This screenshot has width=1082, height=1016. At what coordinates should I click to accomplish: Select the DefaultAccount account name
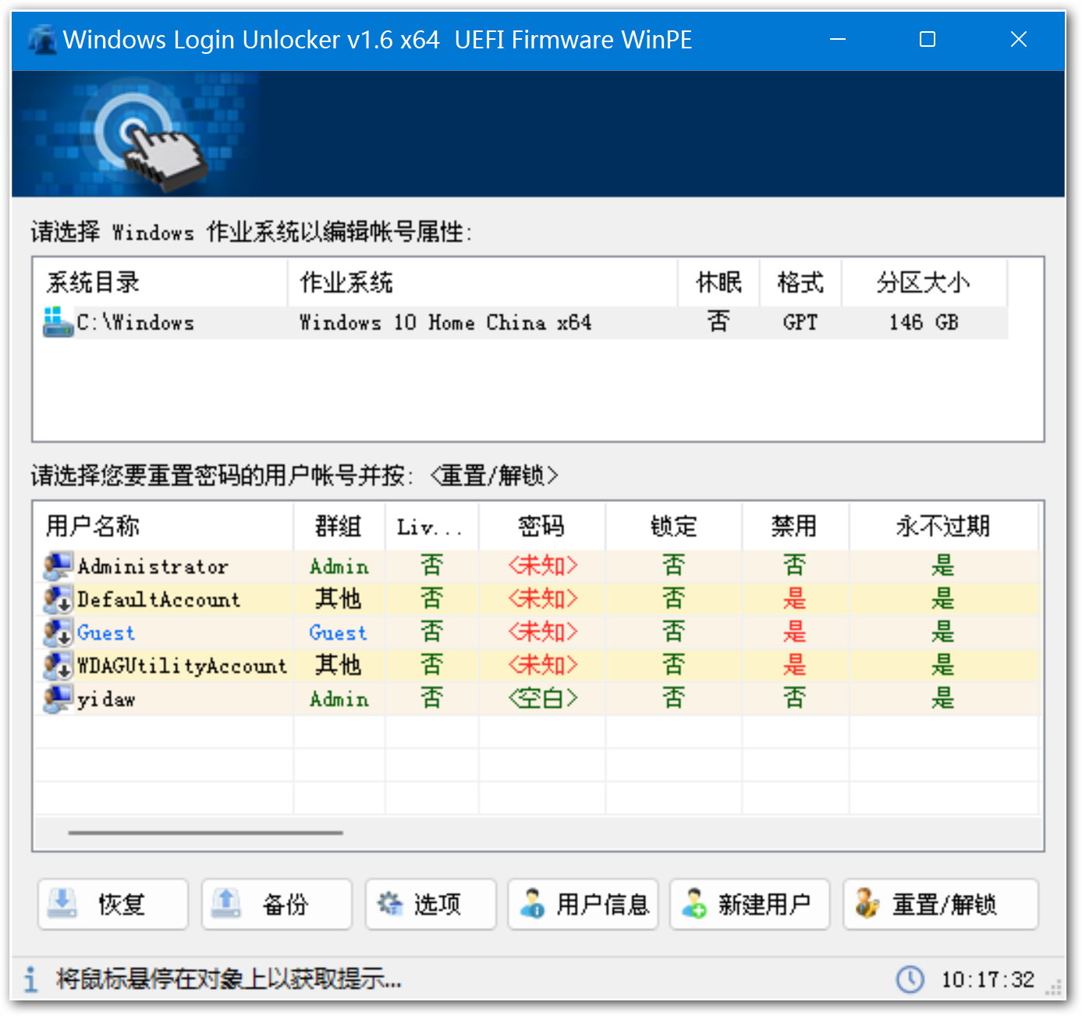coord(158,600)
